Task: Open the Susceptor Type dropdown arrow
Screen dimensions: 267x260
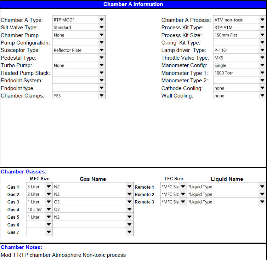Action: pos(102,50)
